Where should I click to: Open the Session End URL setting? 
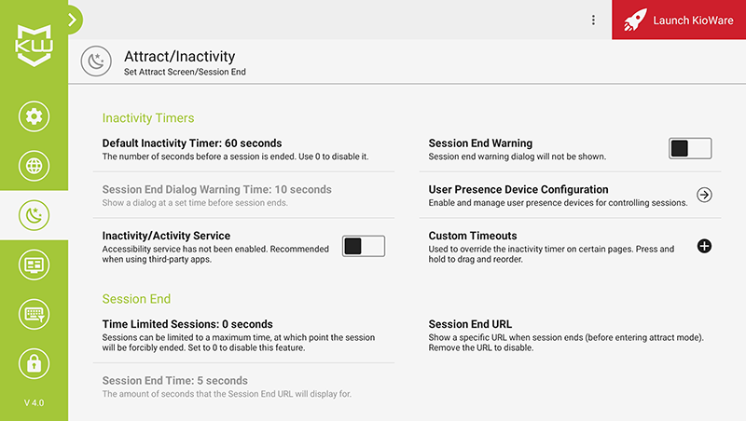pyautogui.click(x=570, y=335)
